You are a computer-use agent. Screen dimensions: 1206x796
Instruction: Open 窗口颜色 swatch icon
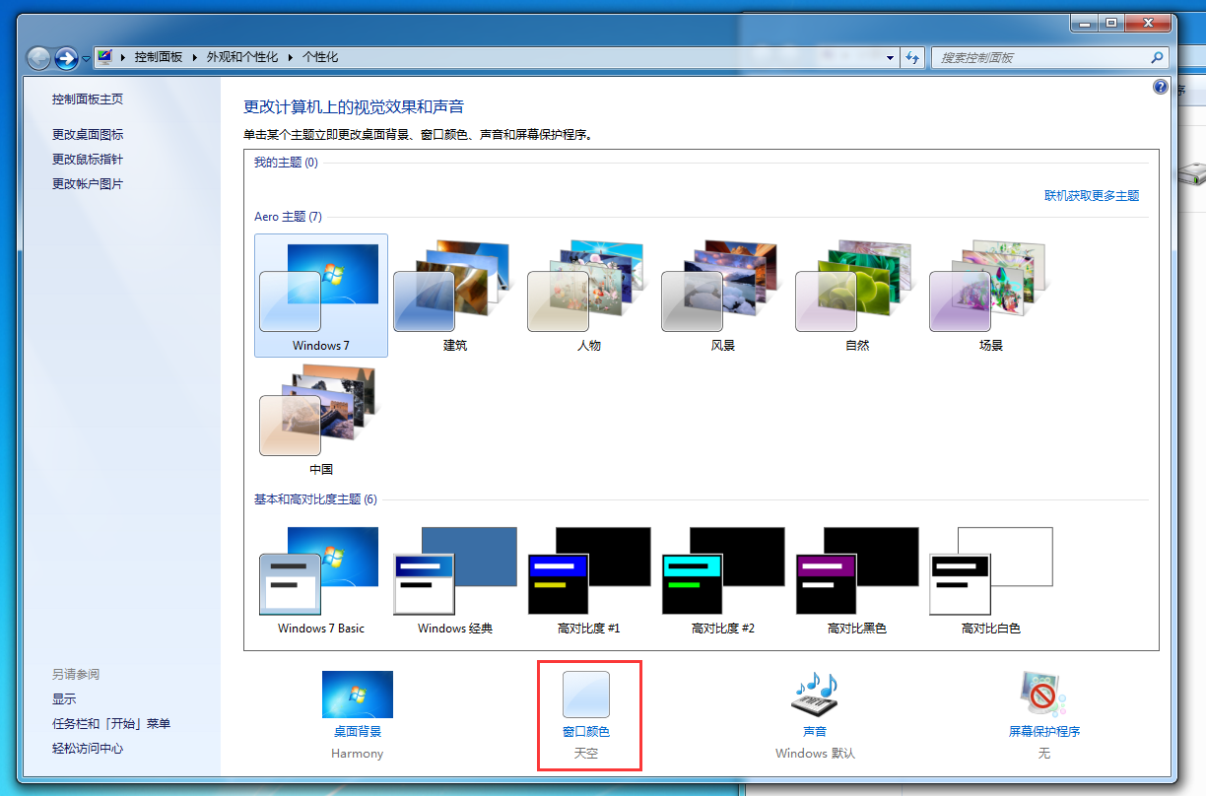click(x=586, y=695)
